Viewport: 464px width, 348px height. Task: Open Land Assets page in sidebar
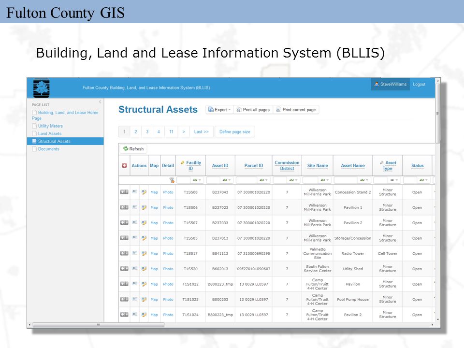pyautogui.click(x=50, y=133)
